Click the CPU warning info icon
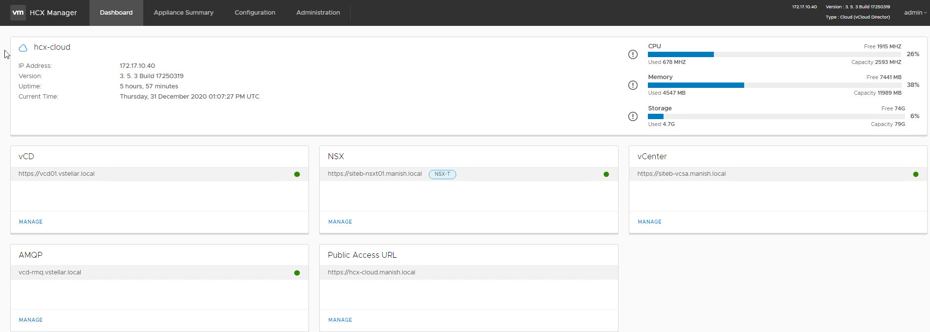Image resolution: width=930 pixels, height=332 pixels. point(633,54)
